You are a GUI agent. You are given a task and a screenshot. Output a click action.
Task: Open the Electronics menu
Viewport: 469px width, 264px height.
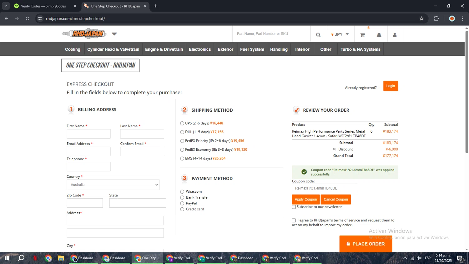pyautogui.click(x=200, y=49)
